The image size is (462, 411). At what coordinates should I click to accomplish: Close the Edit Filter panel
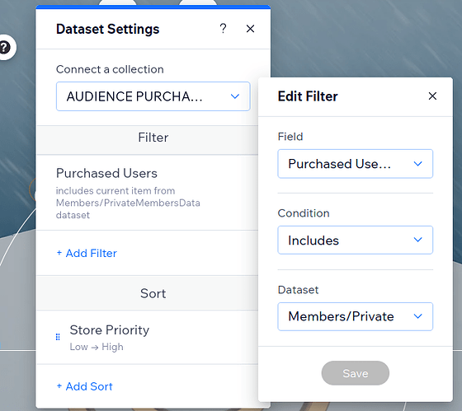click(x=432, y=96)
